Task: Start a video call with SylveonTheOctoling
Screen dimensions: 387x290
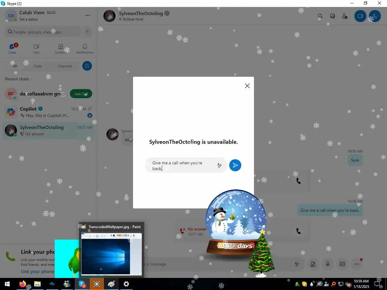Action: point(360,16)
